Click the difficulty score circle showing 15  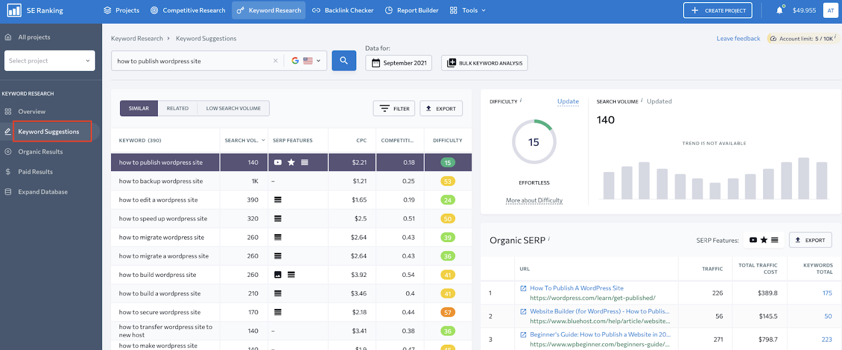(534, 142)
